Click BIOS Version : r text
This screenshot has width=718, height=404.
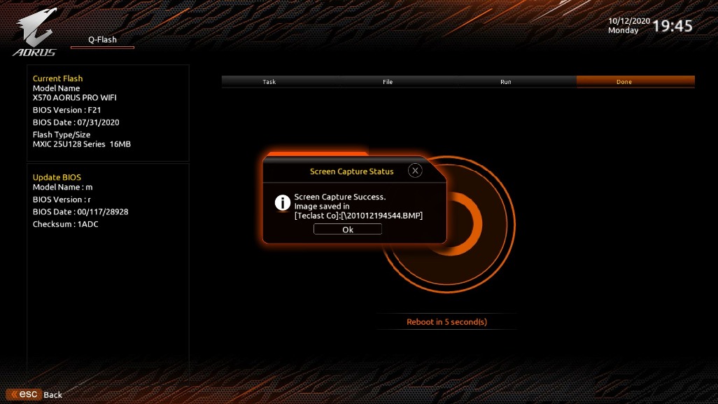[62, 200]
